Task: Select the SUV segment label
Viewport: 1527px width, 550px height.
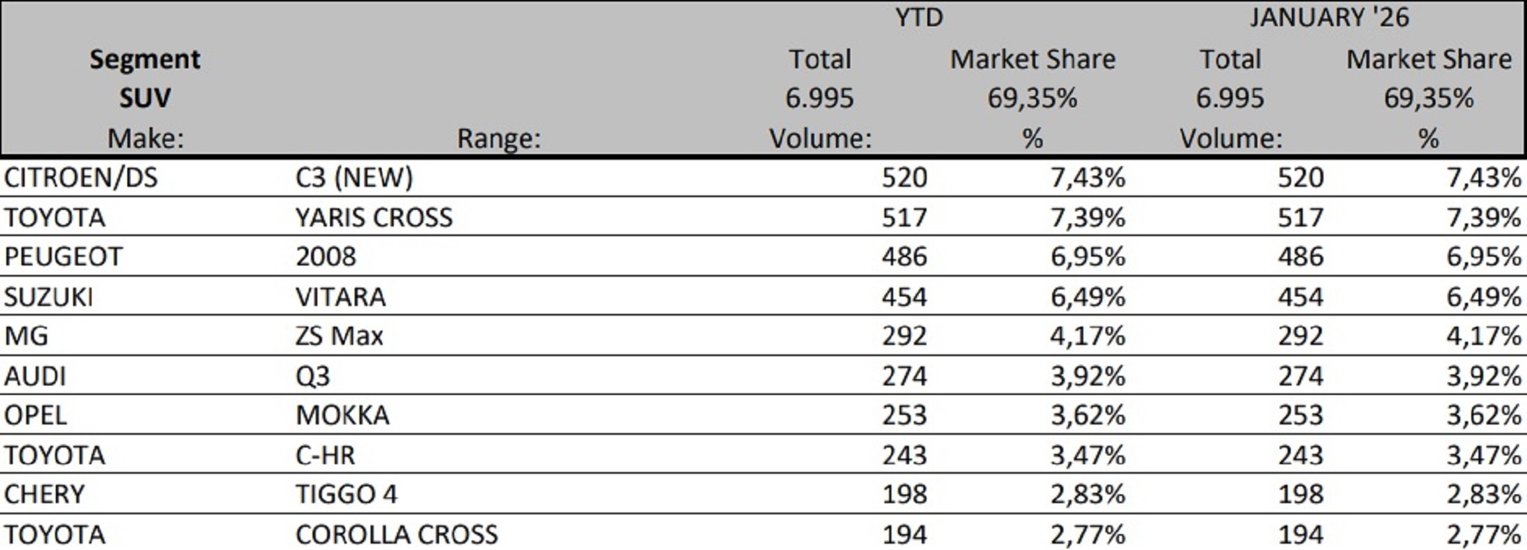Action: [x=145, y=99]
